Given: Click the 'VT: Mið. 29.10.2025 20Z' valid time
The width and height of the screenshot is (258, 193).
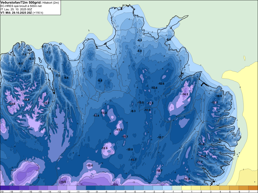Looking at the screenshot, I should click(16, 13).
